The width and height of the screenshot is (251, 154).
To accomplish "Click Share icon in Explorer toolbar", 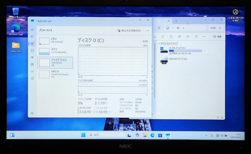I will (188, 36).
